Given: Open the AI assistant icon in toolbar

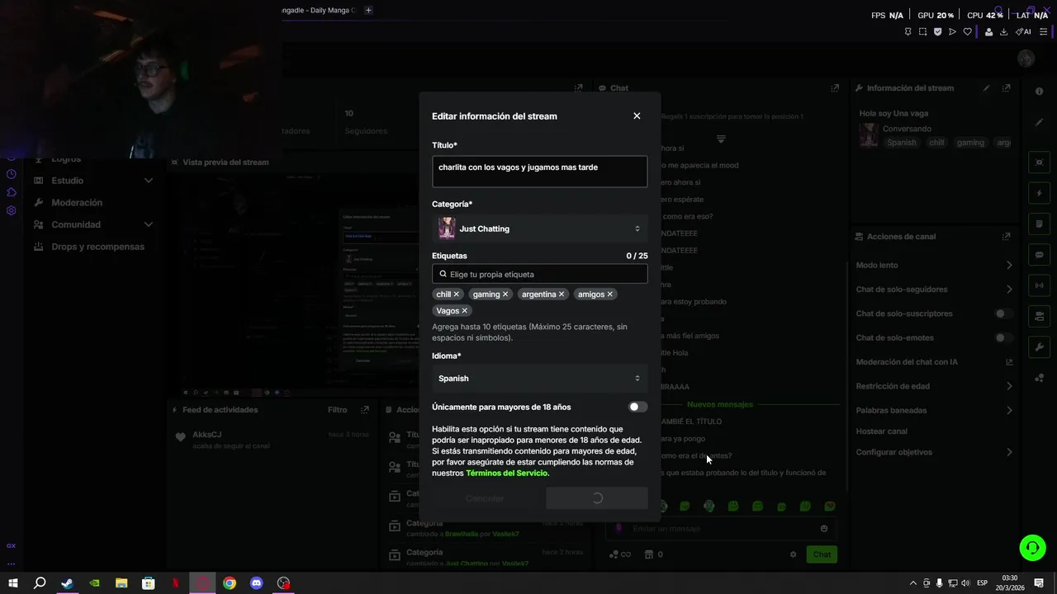Looking at the screenshot, I should (x=1023, y=32).
